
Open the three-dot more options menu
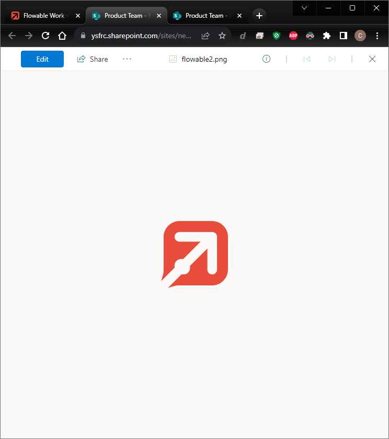(127, 59)
